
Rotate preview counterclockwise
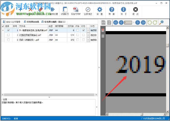149,23
